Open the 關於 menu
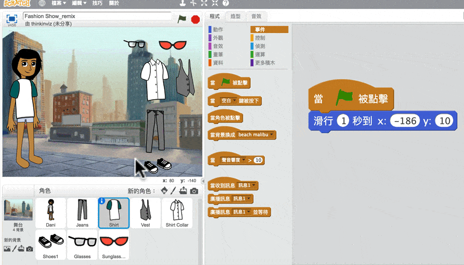The width and height of the screenshot is (464, 265). 114,3
